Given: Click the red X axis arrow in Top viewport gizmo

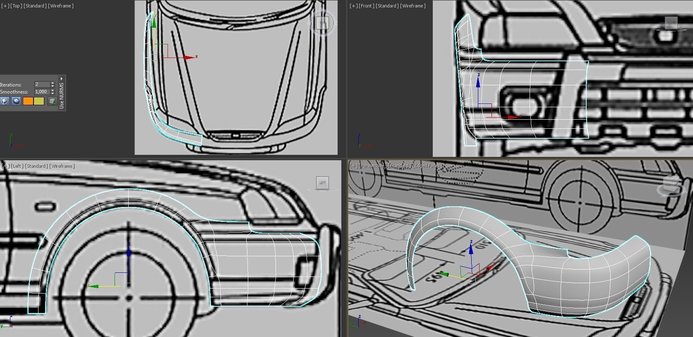Looking at the screenshot, I should (189, 57).
